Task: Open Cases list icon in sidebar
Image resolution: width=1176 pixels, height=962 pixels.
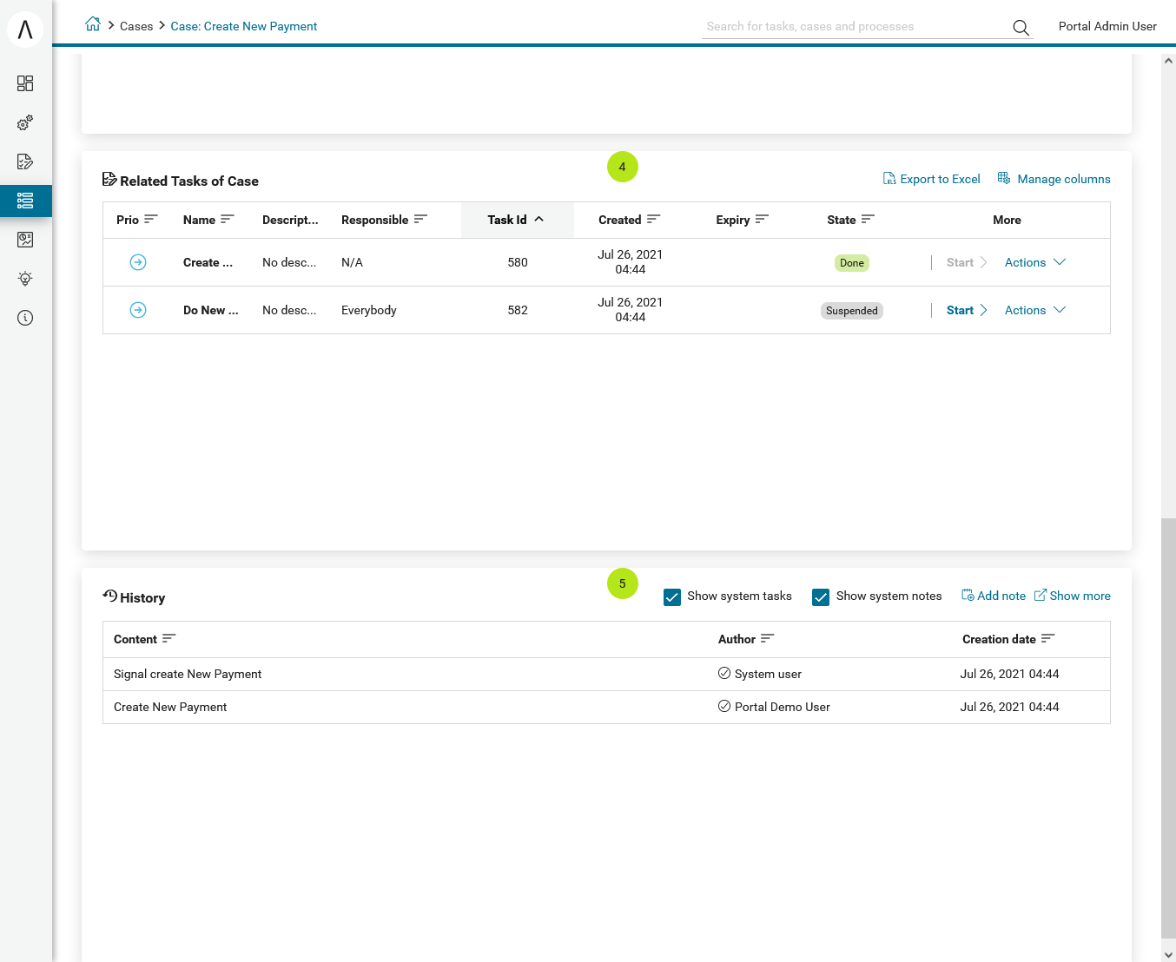Action: click(x=25, y=201)
